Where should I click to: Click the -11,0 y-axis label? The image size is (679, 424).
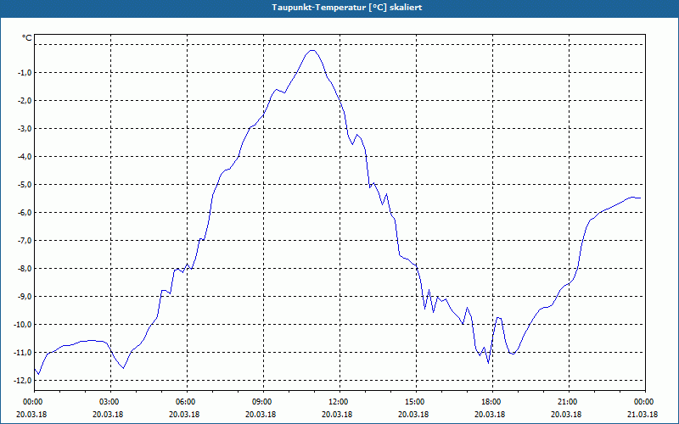pos(23,352)
